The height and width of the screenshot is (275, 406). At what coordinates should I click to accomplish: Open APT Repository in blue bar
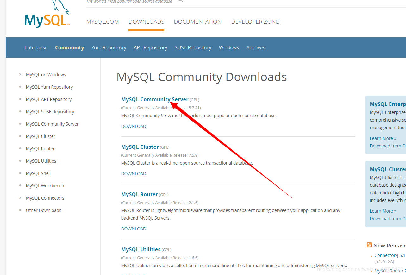point(150,47)
